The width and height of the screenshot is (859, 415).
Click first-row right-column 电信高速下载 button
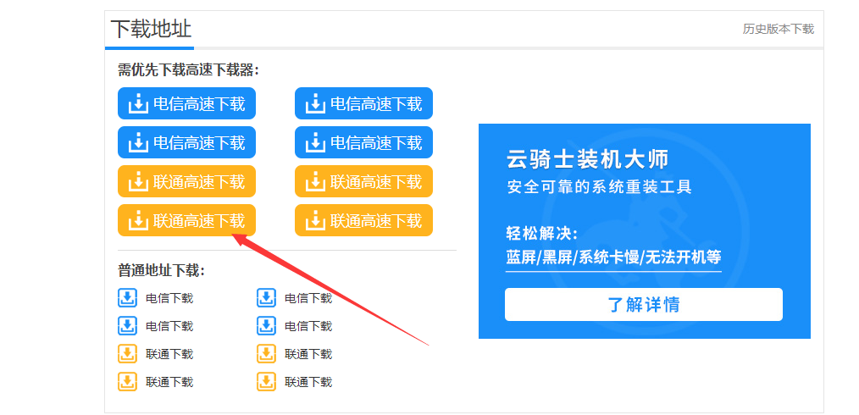click(x=363, y=103)
